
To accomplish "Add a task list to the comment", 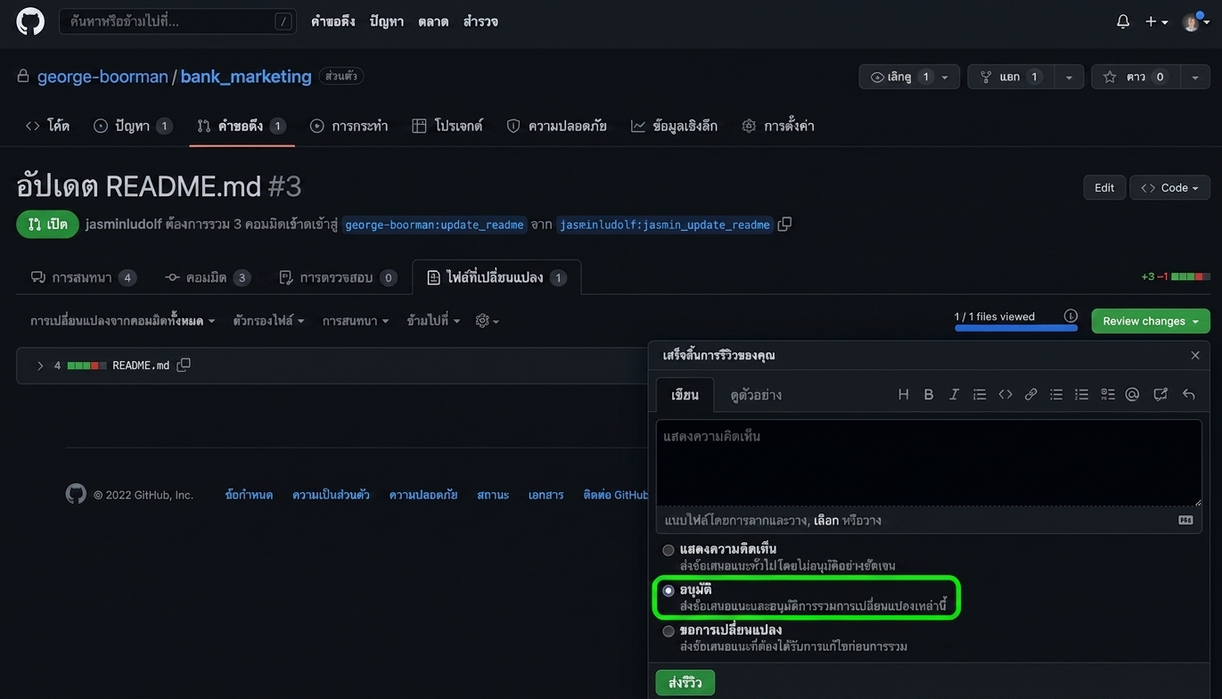I will coord(1108,394).
